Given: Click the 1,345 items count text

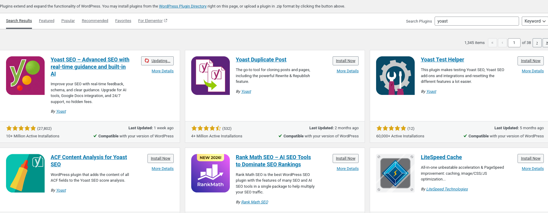Looking at the screenshot, I should tap(474, 43).
